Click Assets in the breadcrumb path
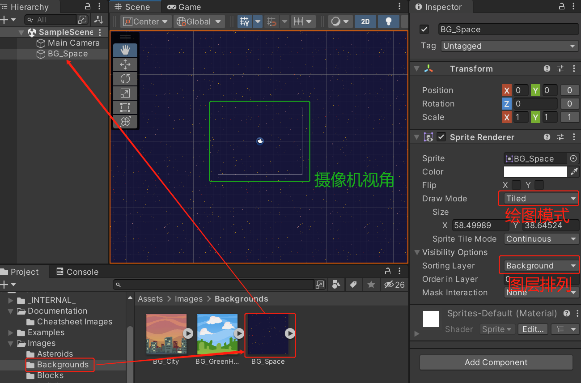The height and width of the screenshot is (383, 581). coord(150,299)
